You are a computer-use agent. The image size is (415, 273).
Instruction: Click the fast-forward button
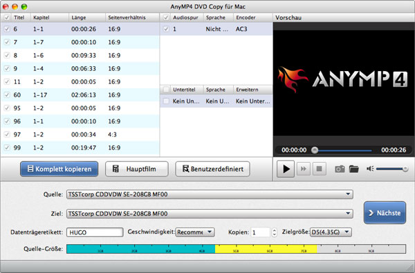coord(304,169)
